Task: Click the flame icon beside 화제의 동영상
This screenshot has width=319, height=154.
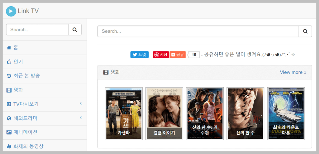Action: tap(9, 146)
